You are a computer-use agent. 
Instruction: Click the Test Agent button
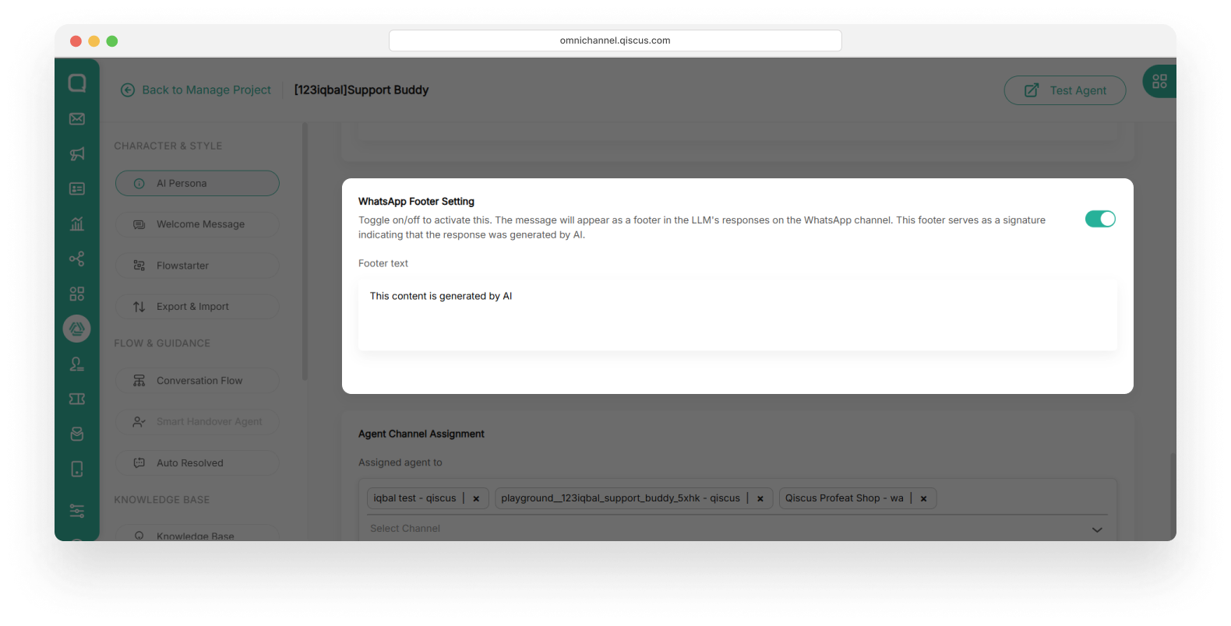[1065, 90]
